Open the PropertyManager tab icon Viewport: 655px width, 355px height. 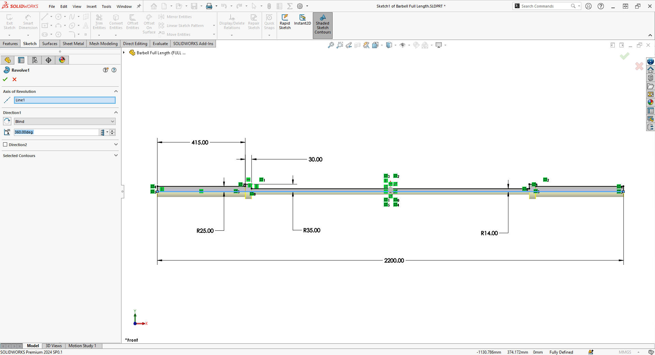pyautogui.click(x=21, y=60)
